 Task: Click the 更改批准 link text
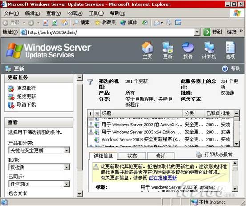26,89
